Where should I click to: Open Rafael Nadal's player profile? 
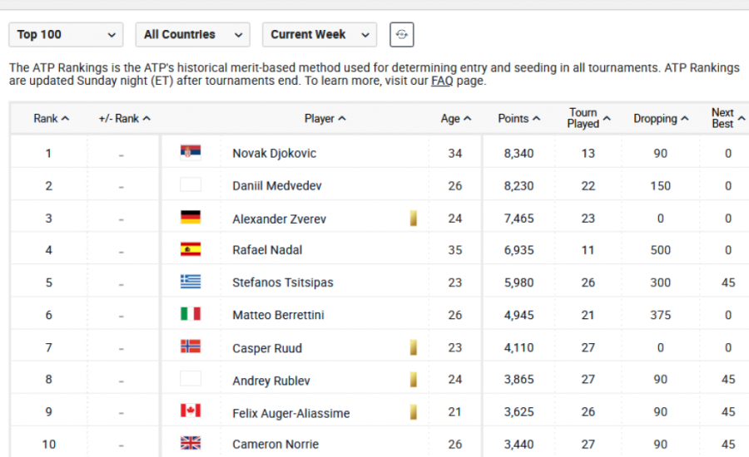coord(267,250)
